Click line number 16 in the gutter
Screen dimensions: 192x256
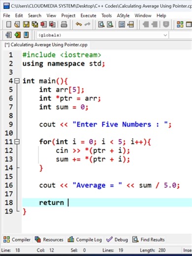(9, 185)
